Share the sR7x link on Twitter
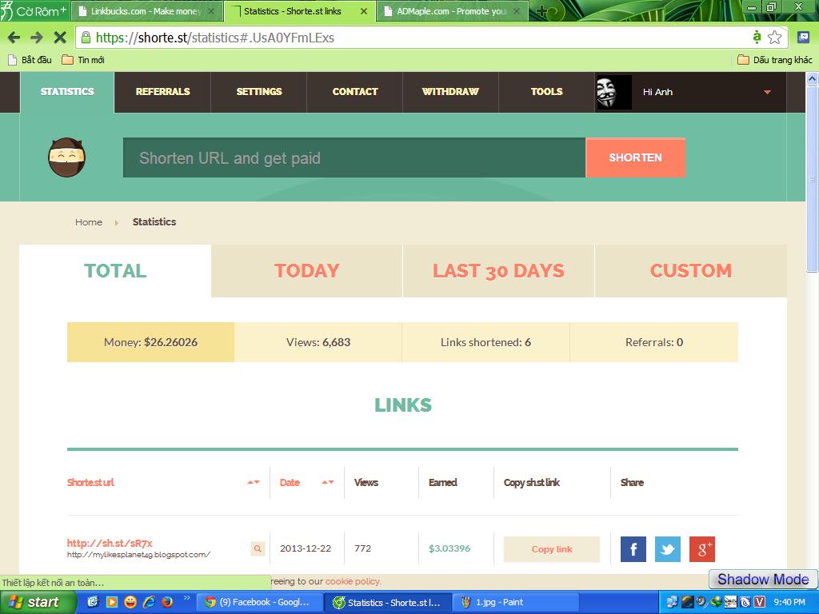819x614 pixels. [668, 549]
